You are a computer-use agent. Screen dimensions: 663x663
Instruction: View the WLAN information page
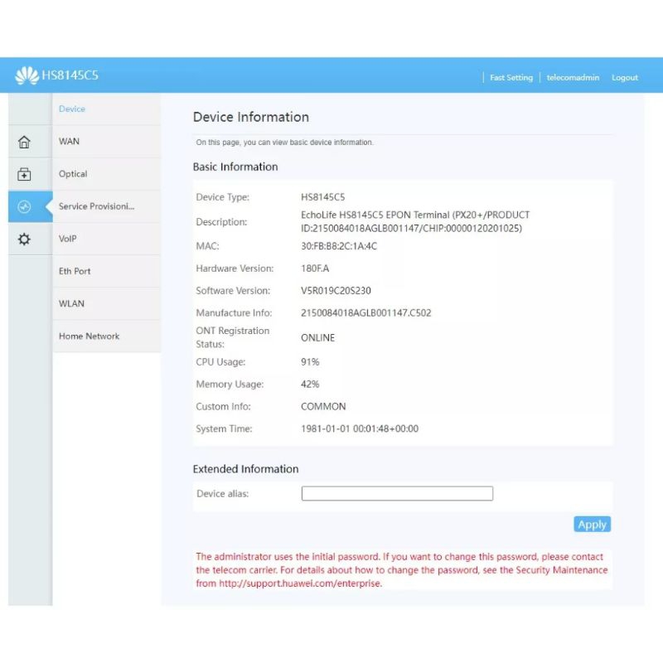click(x=71, y=303)
